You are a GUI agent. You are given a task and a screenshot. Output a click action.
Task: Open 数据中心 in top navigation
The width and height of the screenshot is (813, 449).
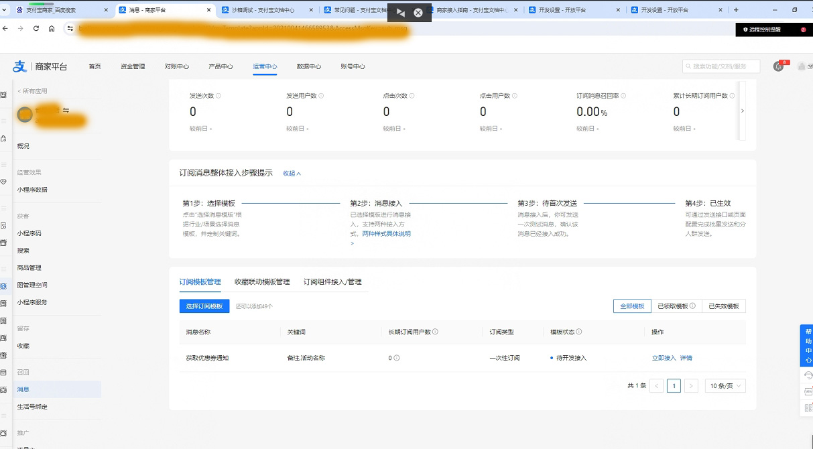[x=309, y=66]
